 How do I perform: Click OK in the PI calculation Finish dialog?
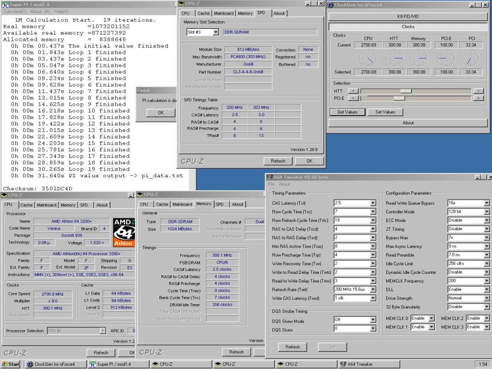point(160,112)
